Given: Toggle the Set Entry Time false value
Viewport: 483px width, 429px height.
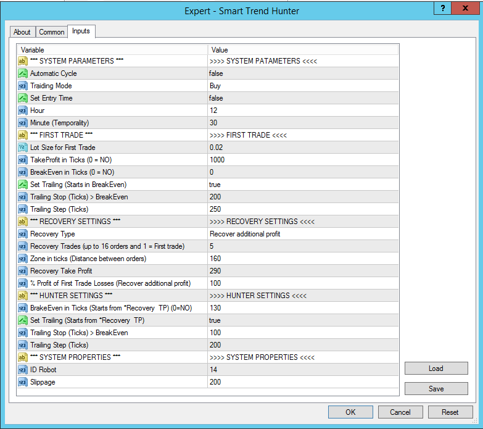Looking at the screenshot, I should pyautogui.click(x=302, y=98).
